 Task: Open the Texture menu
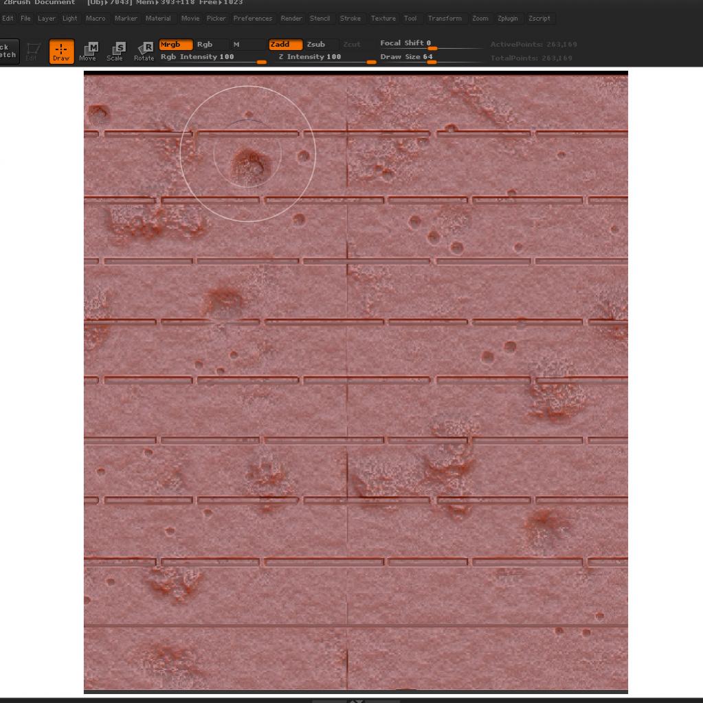(x=383, y=19)
